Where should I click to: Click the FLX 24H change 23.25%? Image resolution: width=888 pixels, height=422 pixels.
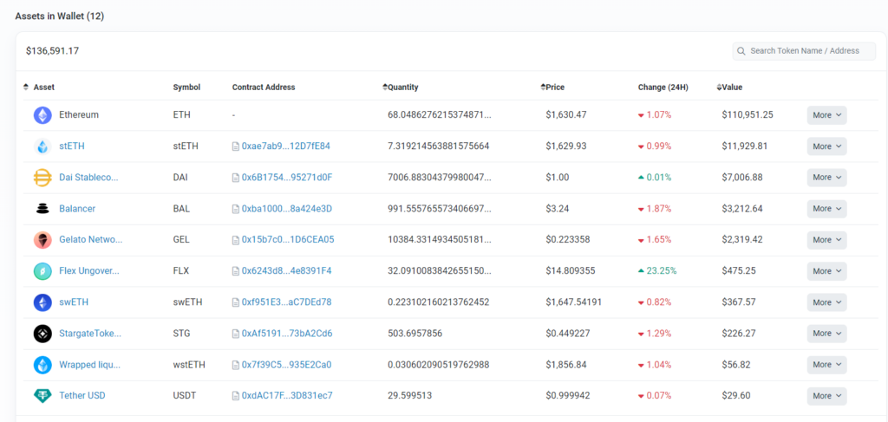click(x=657, y=270)
